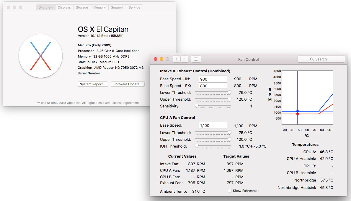351x201 pixels.
Task: Open the Displays tab
Action: (x=64, y=7)
